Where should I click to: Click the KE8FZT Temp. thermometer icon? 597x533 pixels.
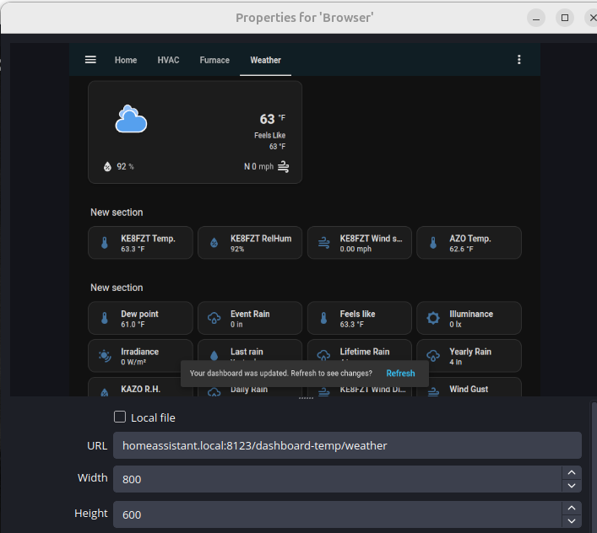click(105, 243)
